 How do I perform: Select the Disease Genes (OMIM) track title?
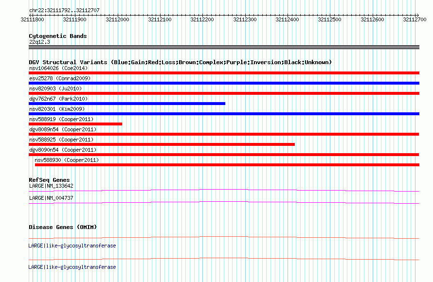pos(63,227)
